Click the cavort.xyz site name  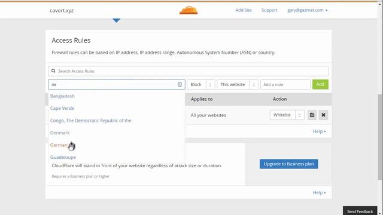click(62, 11)
